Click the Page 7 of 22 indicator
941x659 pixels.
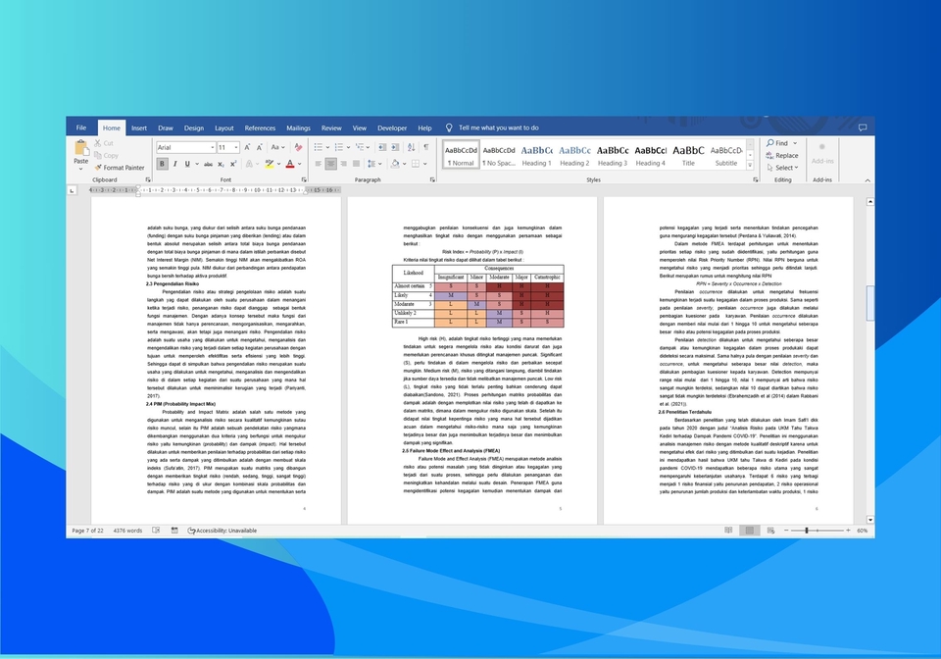[87, 531]
